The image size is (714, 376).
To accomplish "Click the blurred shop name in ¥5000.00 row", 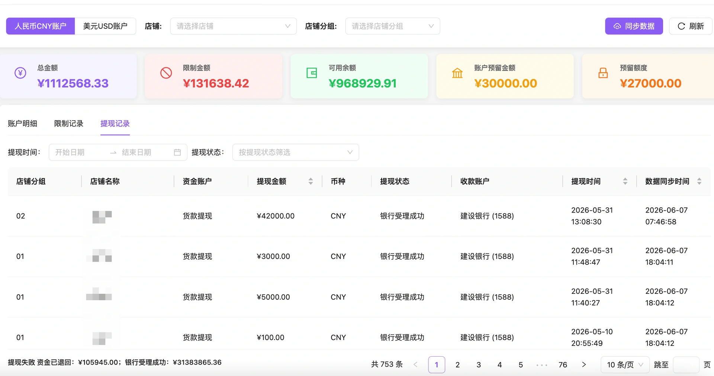I will point(99,294).
